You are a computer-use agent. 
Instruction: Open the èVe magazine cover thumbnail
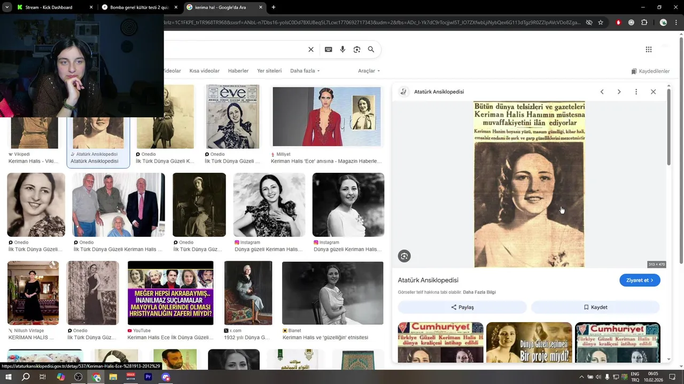coord(232,116)
